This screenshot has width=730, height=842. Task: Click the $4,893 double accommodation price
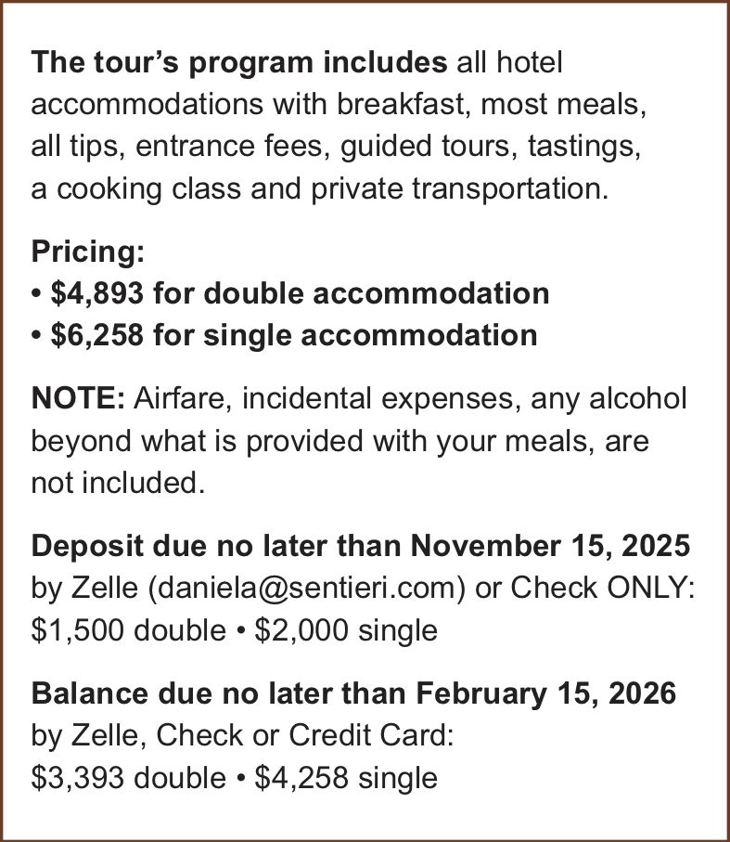(x=96, y=293)
